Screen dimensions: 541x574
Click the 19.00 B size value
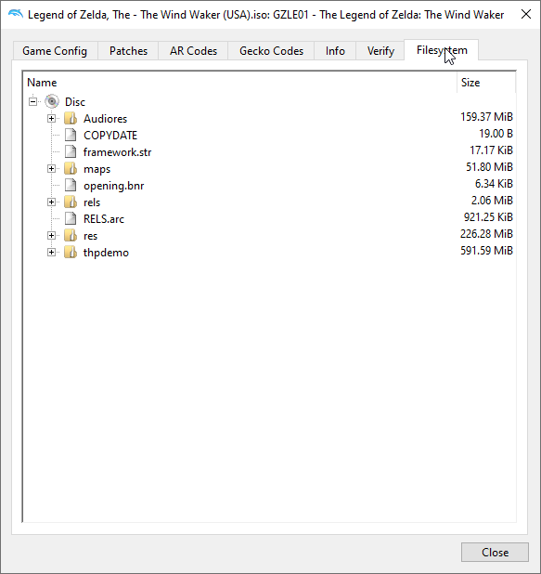pyautogui.click(x=496, y=134)
